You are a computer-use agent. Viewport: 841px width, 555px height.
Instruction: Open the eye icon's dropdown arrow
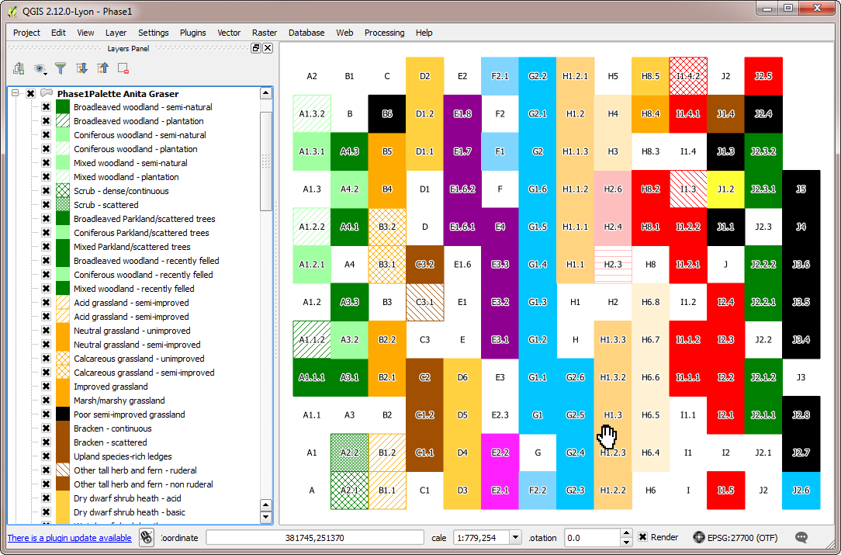click(x=47, y=74)
